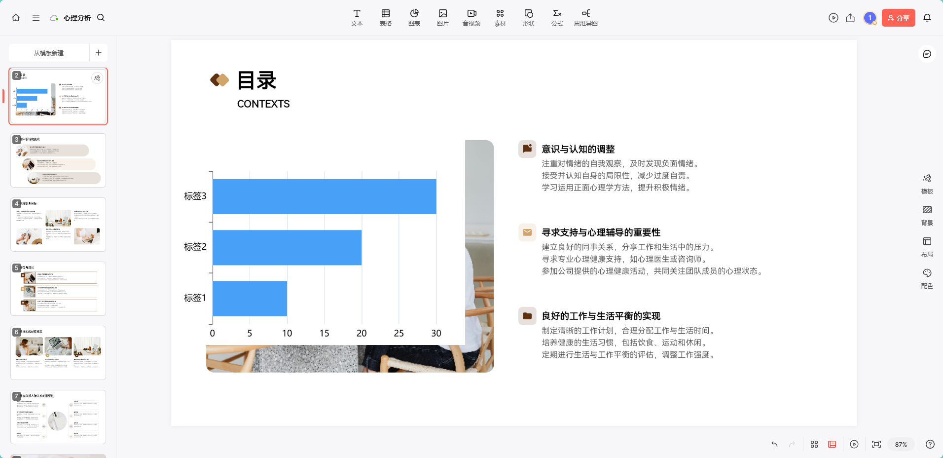This screenshot has height=458, width=943.
Task: Insert a mind map (思维导图)
Action: pos(586,18)
